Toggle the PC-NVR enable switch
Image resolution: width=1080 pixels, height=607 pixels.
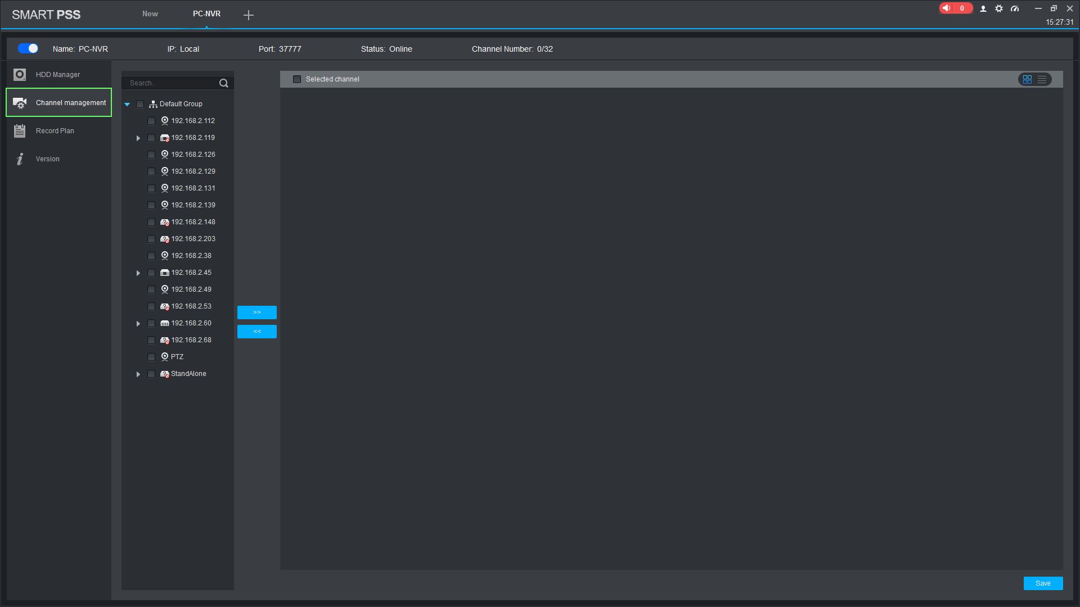tap(28, 49)
